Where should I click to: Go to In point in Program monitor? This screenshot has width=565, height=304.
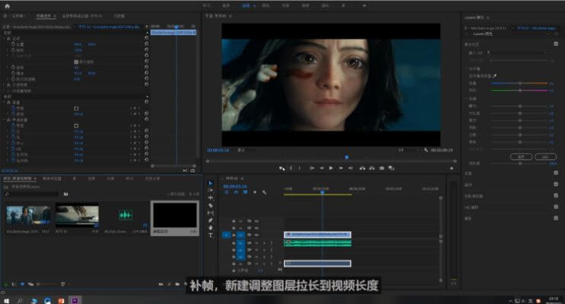coord(312,168)
